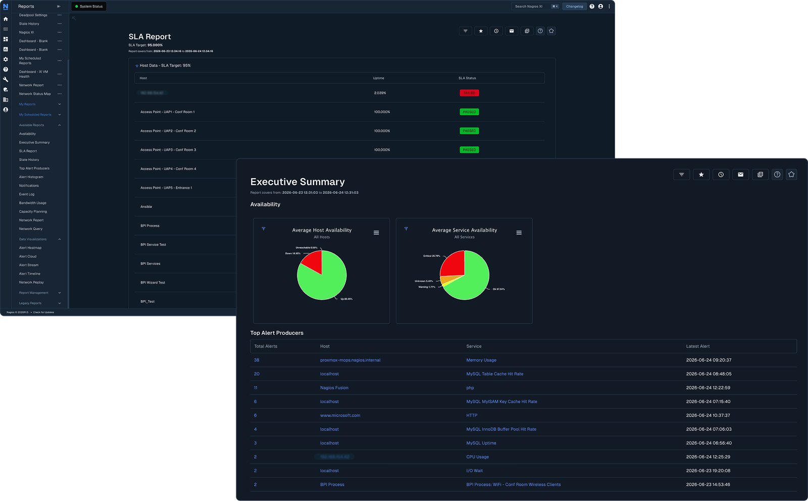This screenshot has width=808, height=501.
Task: Open the profile icon in the top header bar
Action: 600,7
